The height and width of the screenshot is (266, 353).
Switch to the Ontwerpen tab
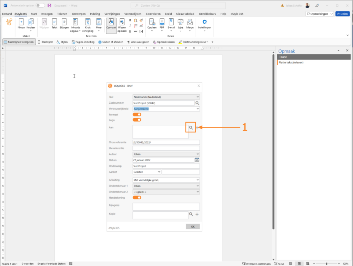tap(79, 14)
